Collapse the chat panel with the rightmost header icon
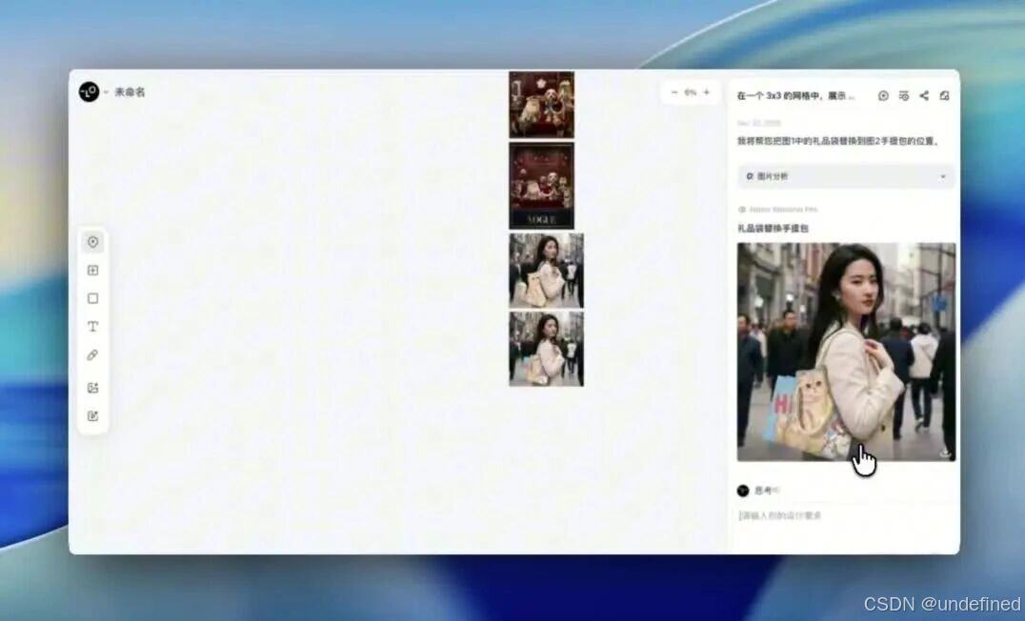 click(944, 95)
